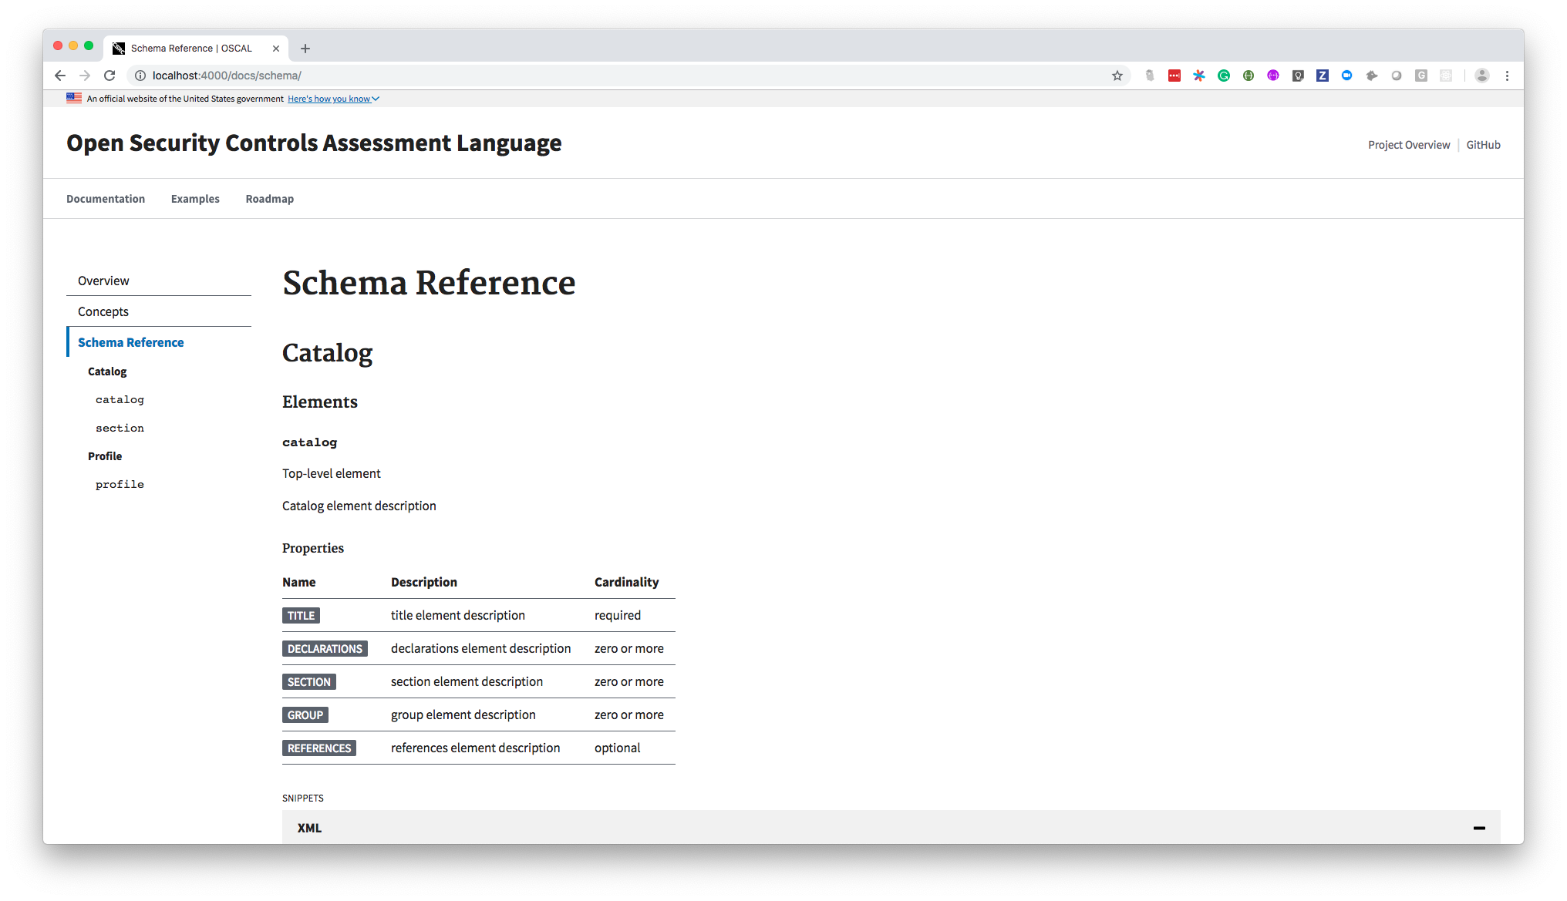Click the GitHub link in header
The width and height of the screenshot is (1567, 901).
coord(1483,145)
